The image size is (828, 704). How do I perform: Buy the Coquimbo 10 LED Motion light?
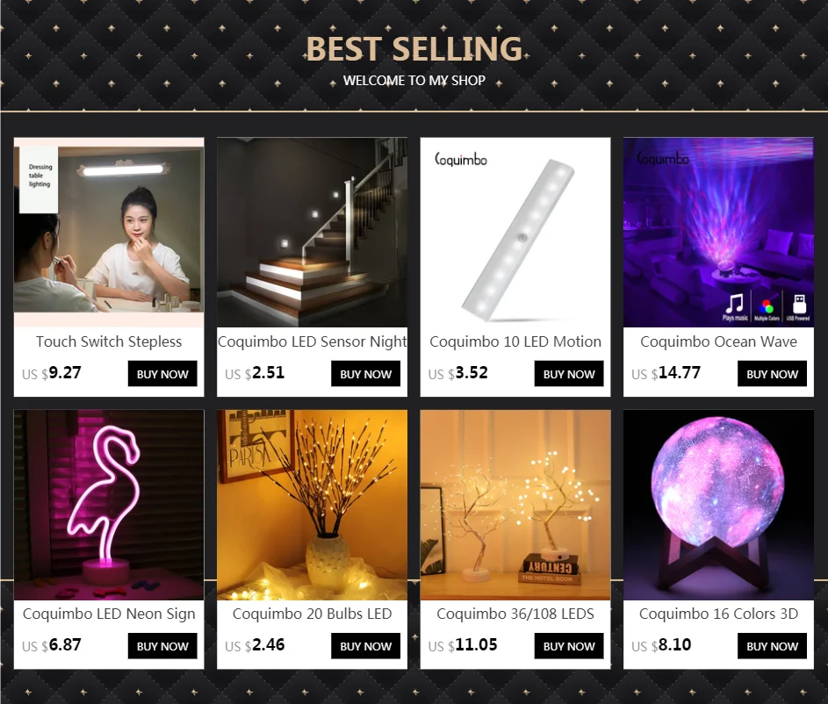pyautogui.click(x=569, y=374)
